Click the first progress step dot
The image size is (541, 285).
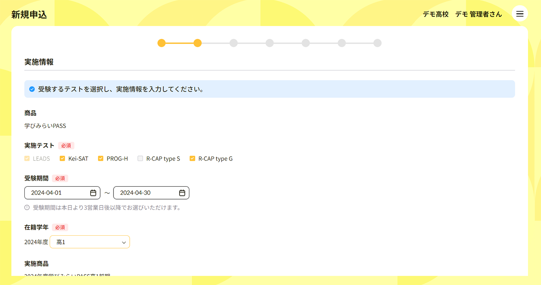click(161, 43)
